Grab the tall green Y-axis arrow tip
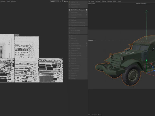The image size is (155, 116). pyautogui.click(x=146, y=11)
